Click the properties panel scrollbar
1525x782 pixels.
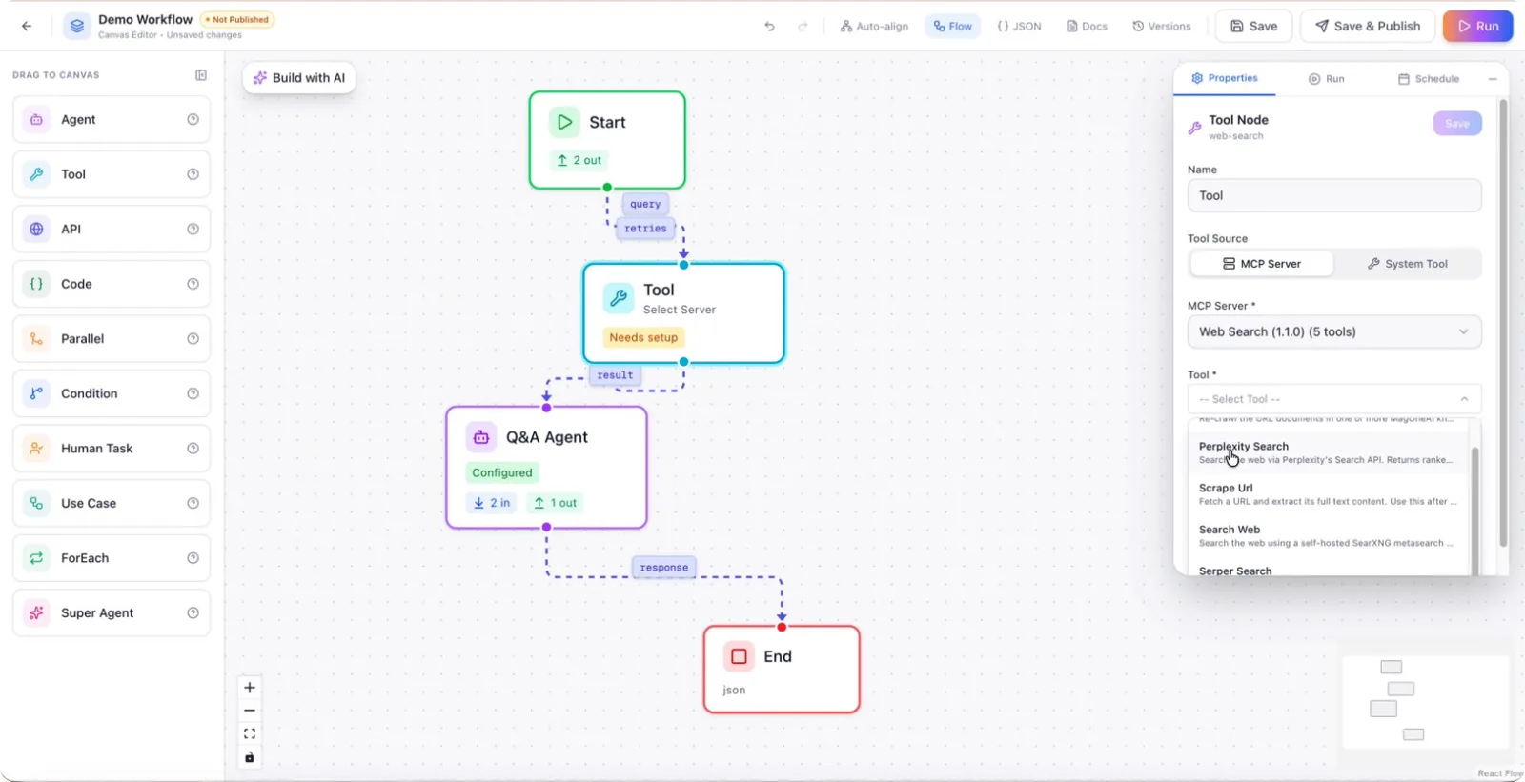[x=1503, y=324]
